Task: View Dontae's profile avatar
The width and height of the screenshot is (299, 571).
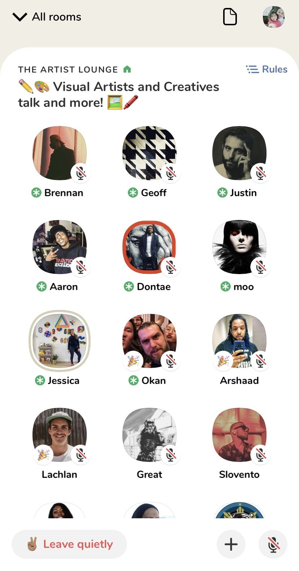Action: tap(149, 247)
